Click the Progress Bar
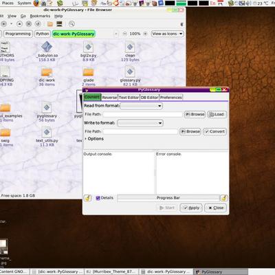The image size is (275, 275). pyautogui.click(x=168, y=198)
